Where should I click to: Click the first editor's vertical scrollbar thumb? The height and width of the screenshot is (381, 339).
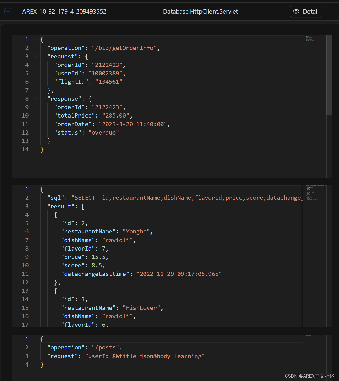tap(329, 75)
